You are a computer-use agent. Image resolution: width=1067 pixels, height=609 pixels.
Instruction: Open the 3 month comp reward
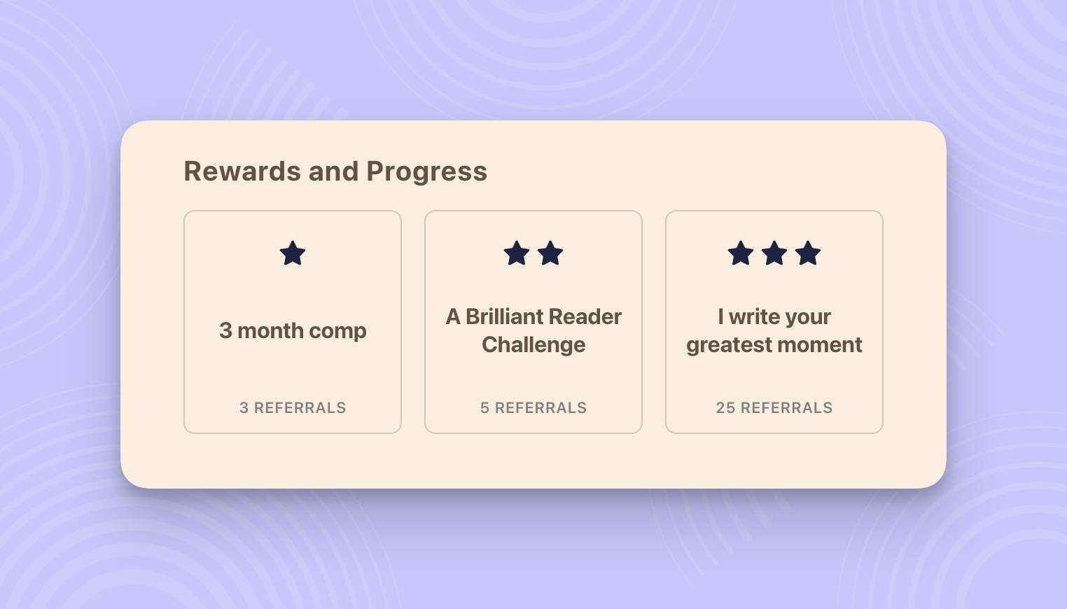(x=293, y=321)
